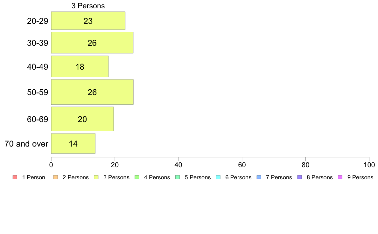Click the 3 Persons chart title
This screenshot has width=378, height=234.
coord(88,6)
